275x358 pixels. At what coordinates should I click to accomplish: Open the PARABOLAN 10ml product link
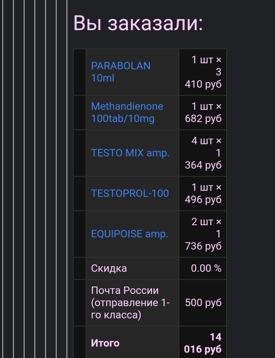[120, 72]
